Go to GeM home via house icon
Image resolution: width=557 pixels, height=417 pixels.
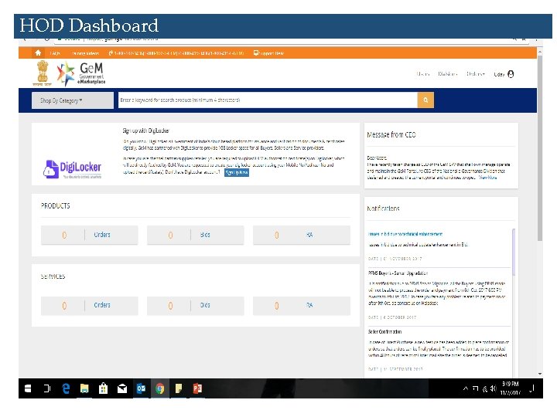38,53
